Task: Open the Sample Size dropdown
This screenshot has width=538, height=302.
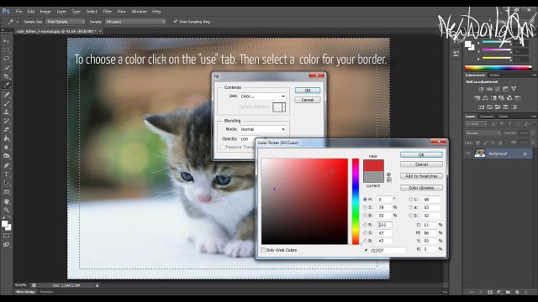Action: [66, 22]
